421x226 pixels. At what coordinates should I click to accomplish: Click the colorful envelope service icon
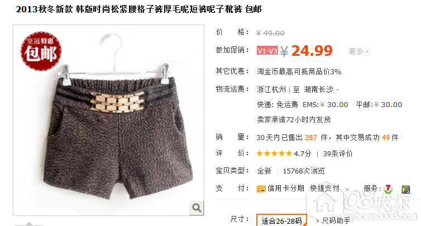[x=406, y=190]
